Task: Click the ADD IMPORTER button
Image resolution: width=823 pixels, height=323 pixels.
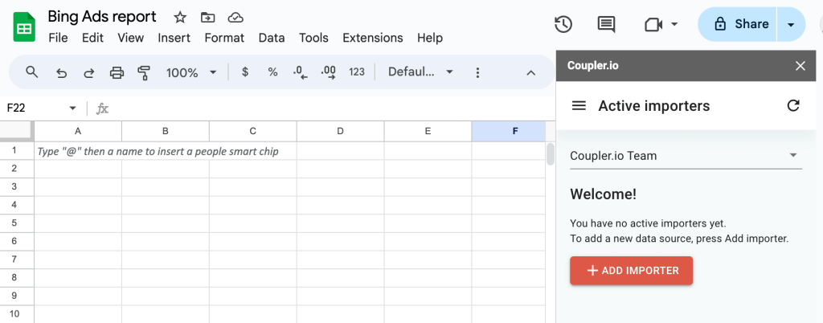Action: 632,271
